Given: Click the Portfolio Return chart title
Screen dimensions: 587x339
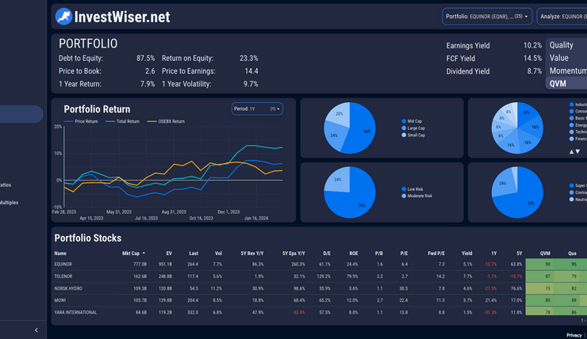Looking at the screenshot, I should pyautogui.click(x=97, y=109).
